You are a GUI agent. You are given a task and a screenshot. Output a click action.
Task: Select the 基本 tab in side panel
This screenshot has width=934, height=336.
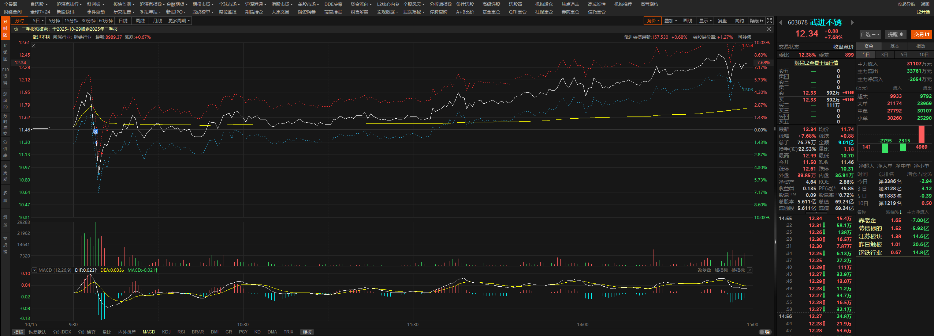click(x=895, y=46)
